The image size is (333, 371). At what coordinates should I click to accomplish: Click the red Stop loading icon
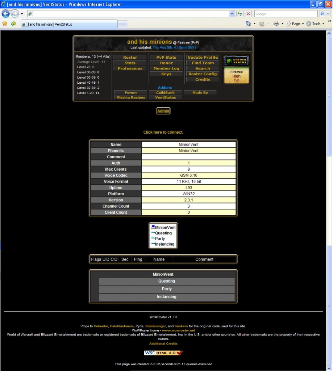[x=248, y=14]
